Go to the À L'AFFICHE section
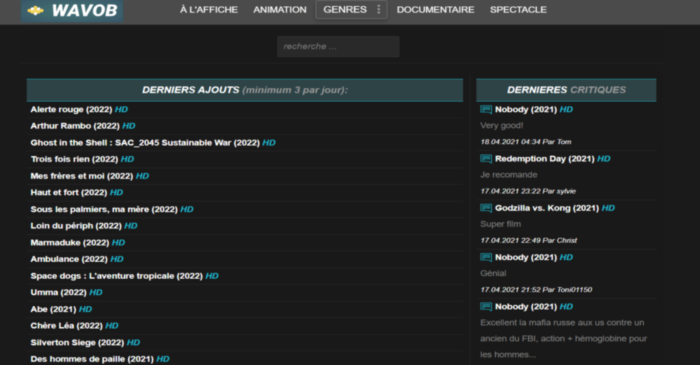700x365 pixels. tap(208, 10)
